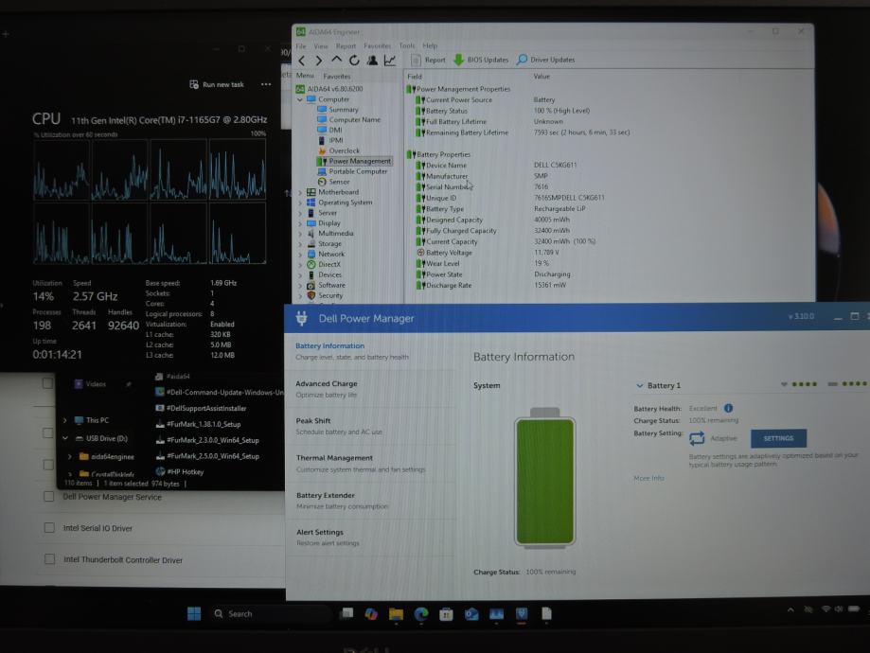Click the blue SETTINGS button
Image resolution: width=870 pixels, height=653 pixels.
coord(778,438)
